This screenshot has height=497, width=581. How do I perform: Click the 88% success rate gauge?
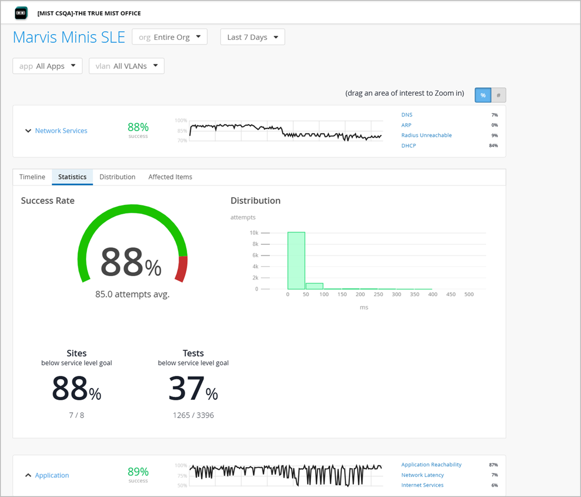(x=132, y=244)
